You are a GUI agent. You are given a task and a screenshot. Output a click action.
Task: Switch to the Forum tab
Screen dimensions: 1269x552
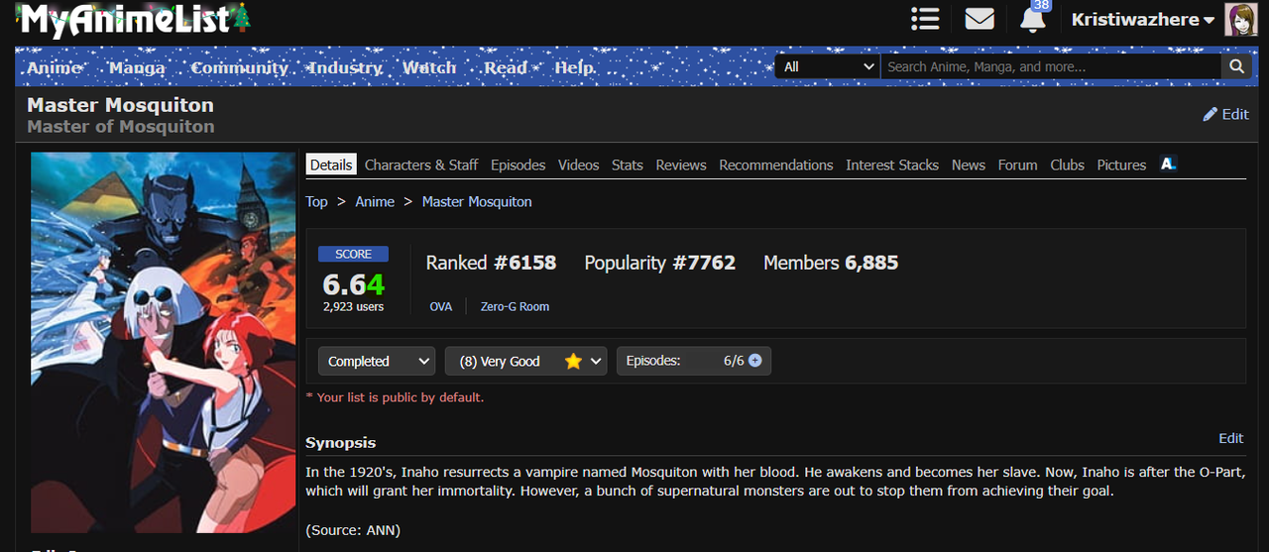[1018, 165]
